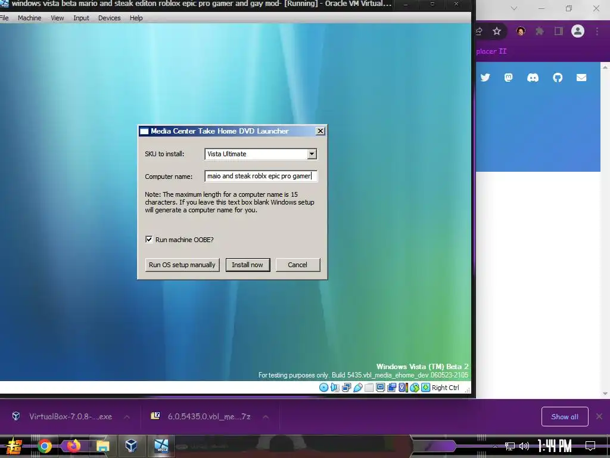The image size is (610, 458).
Task: Click the GitHub icon in the browser page
Action: [558, 78]
